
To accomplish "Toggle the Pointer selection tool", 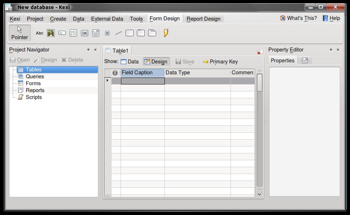I will coord(20,33).
